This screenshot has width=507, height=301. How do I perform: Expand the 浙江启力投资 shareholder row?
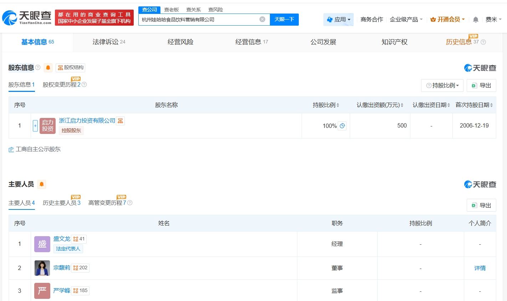point(35,126)
